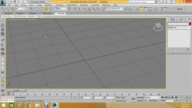192x108 pixels.
Task: Open the selection filter 'All' dropdown
Action: (20, 8)
